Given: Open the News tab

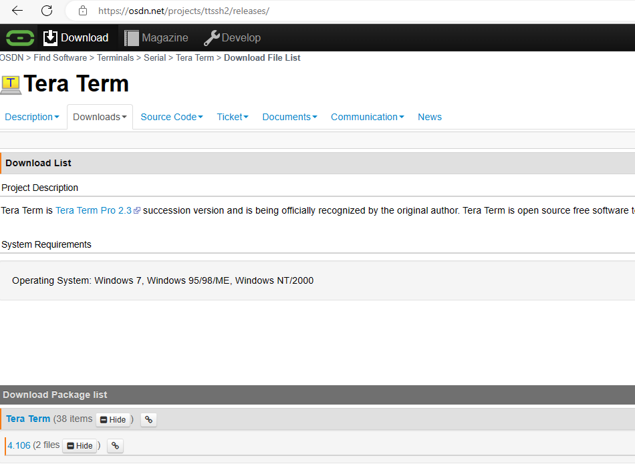Looking at the screenshot, I should pos(430,117).
